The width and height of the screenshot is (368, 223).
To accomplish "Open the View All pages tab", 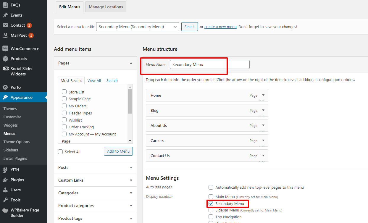I will click(x=94, y=80).
